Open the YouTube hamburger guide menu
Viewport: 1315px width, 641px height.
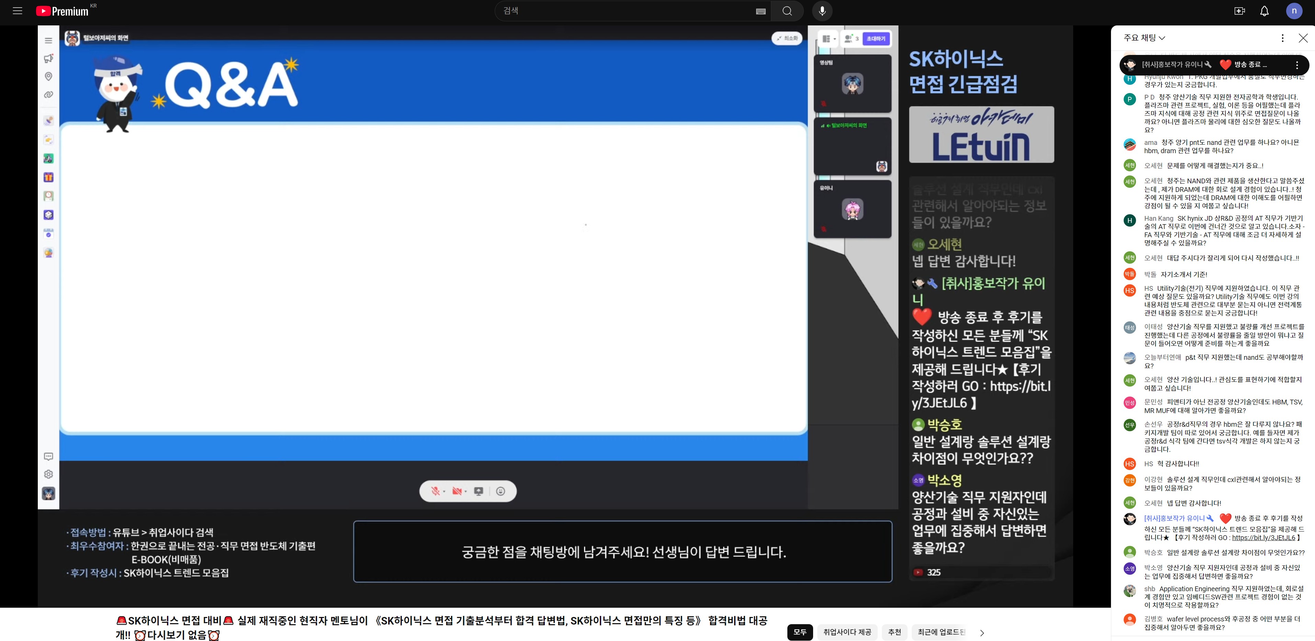[18, 11]
